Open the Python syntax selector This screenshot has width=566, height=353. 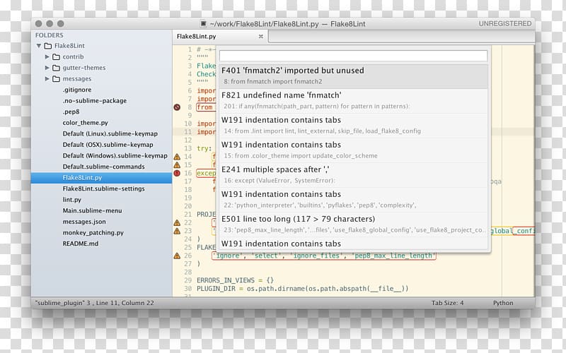point(503,303)
